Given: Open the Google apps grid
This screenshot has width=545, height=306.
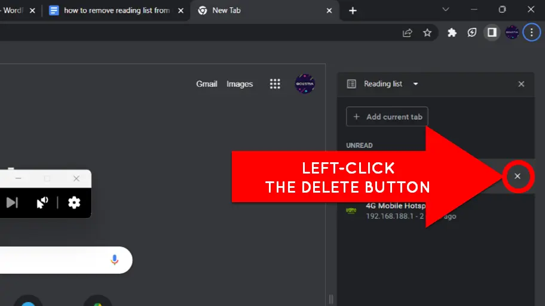Looking at the screenshot, I should click(275, 84).
